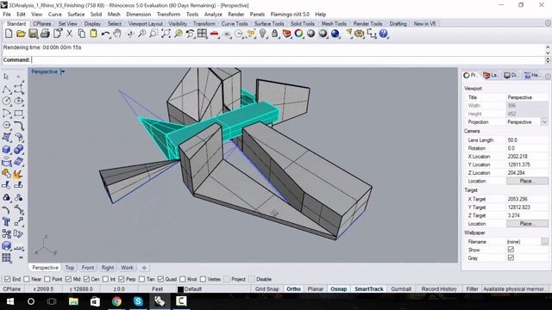Click in the Command input field
The image size is (552, 310).
tap(288, 60)
